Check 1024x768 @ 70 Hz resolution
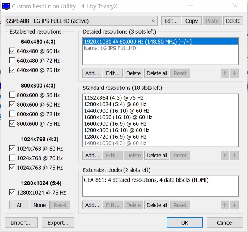248x232 pixels. (x=13, y=158)
